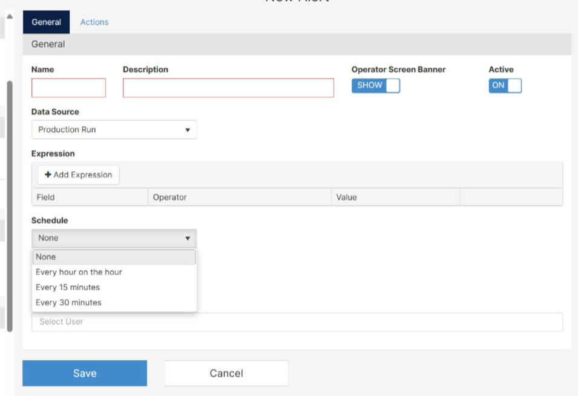Choose Every 15 minutes option
The image size is (578, 396).
click(x=114, y=287)
